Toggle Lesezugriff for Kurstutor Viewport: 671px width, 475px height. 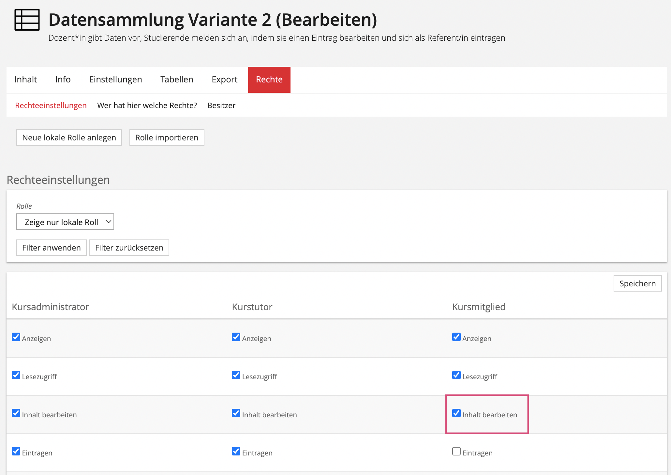(x=236, y=375)
